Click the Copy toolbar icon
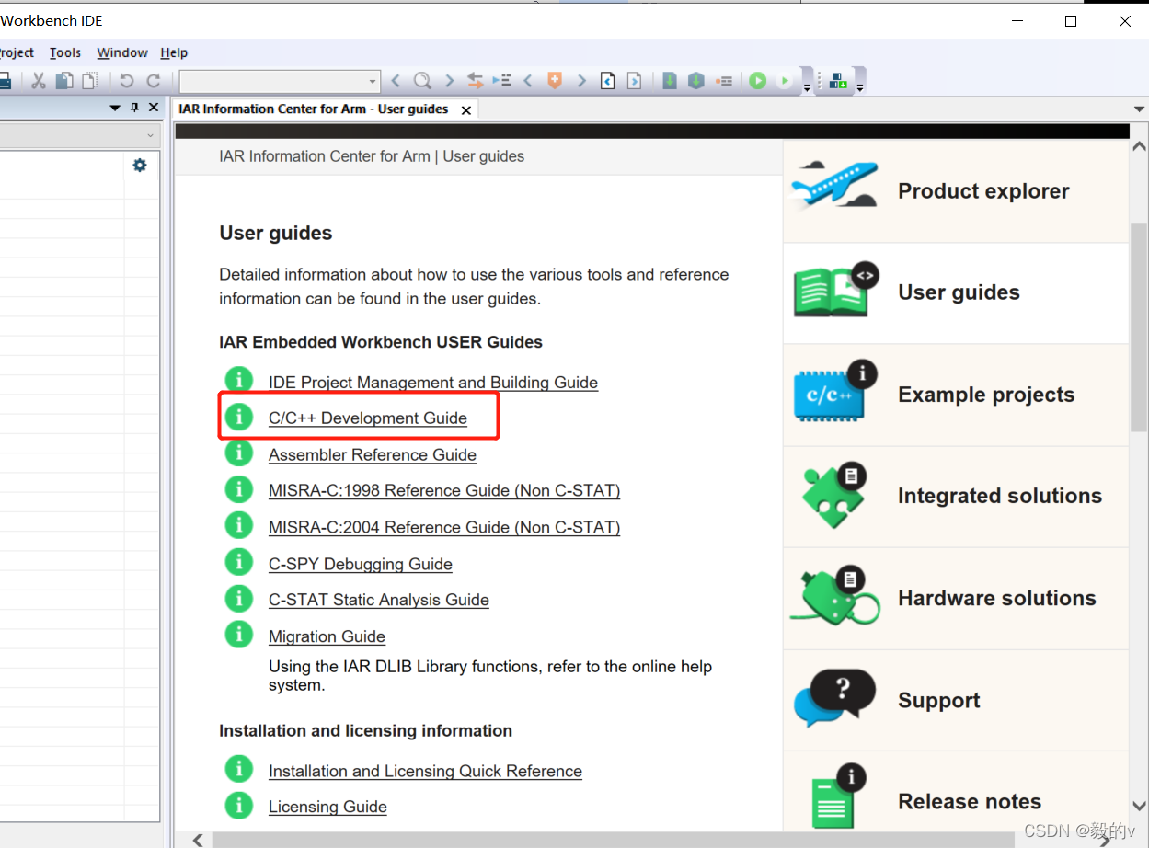 pyautogui.click(x=64, y=81)
